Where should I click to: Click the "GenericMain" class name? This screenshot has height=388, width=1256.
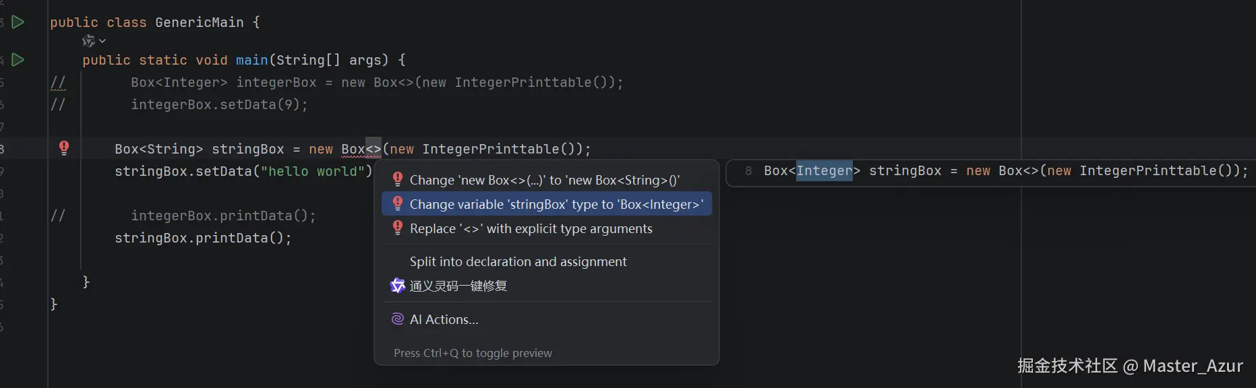[199, 22]
